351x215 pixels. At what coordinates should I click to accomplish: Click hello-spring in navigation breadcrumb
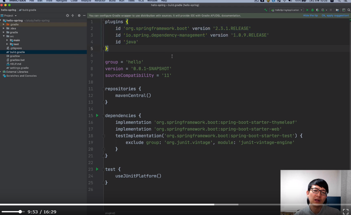(x=9, y=10)
